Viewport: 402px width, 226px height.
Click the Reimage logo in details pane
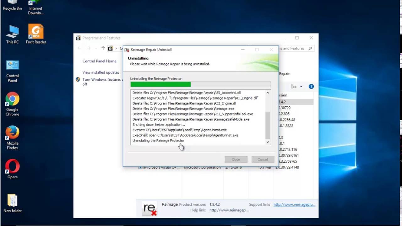coord(149,208)
